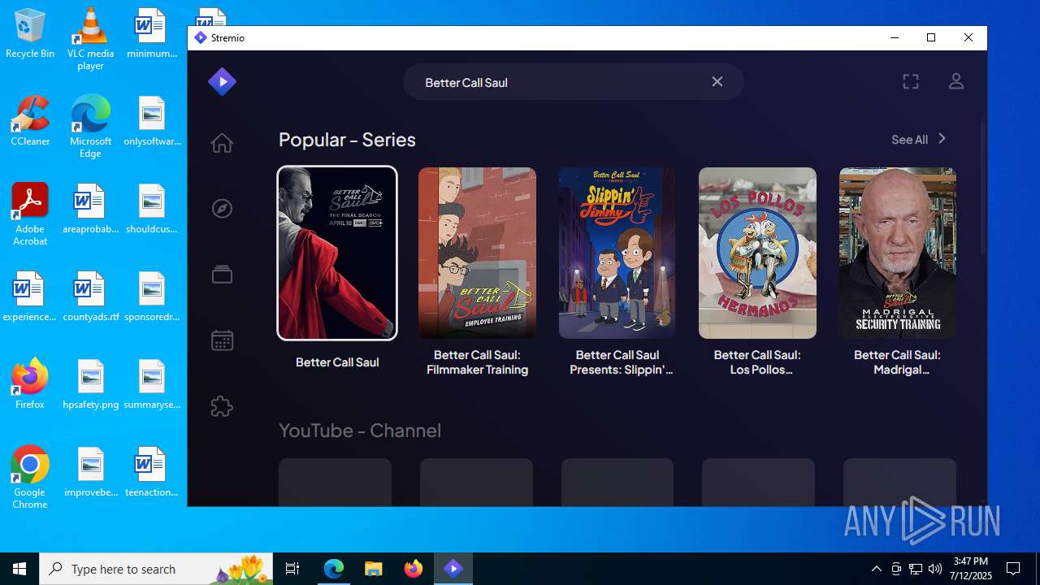Open the Slippin' Jimmy poster
1040x585 pixels.
[x=617, y=253]
